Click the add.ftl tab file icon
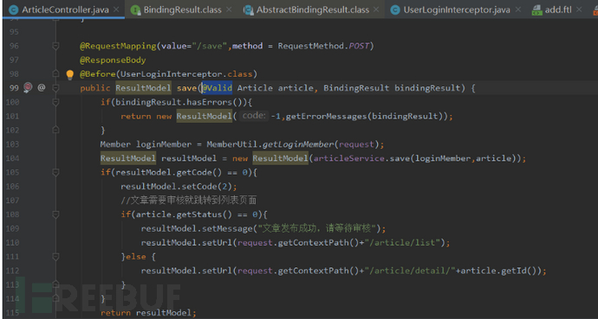The width and height of the screenshot is (598, 319). 537,10
